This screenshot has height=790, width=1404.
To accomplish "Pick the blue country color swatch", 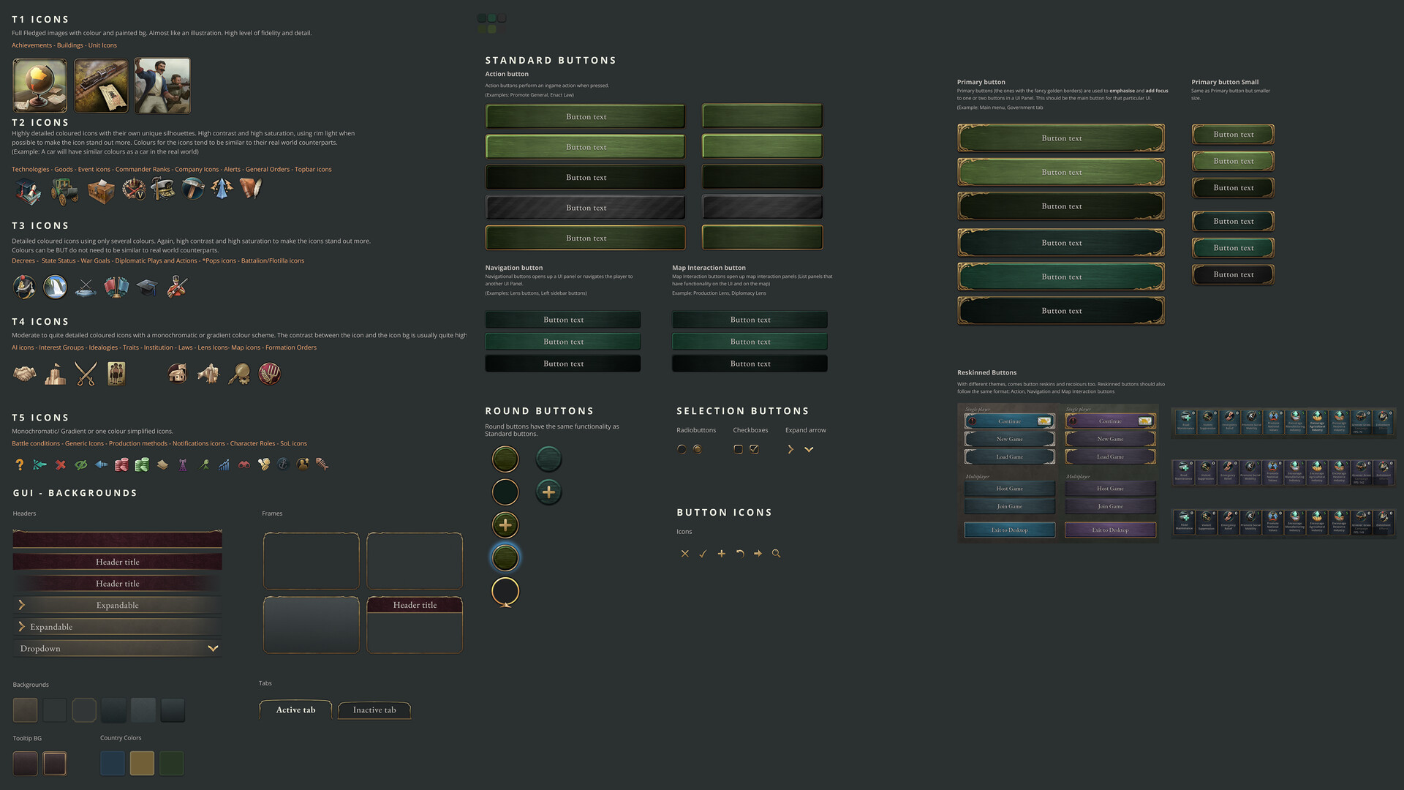I will point(113,763).
